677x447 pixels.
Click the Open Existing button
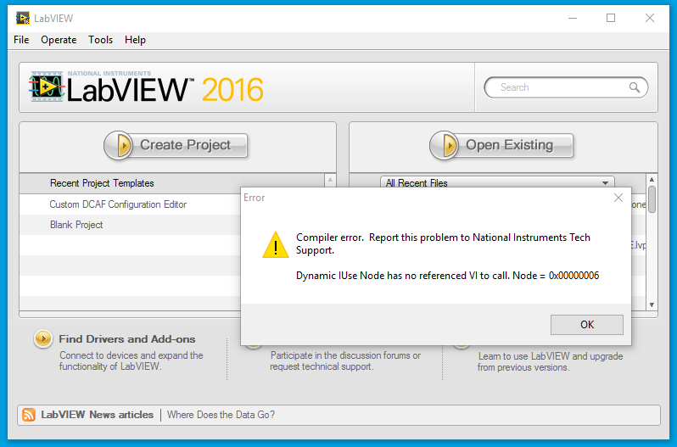pyautogui.click(x=501, y=145)
